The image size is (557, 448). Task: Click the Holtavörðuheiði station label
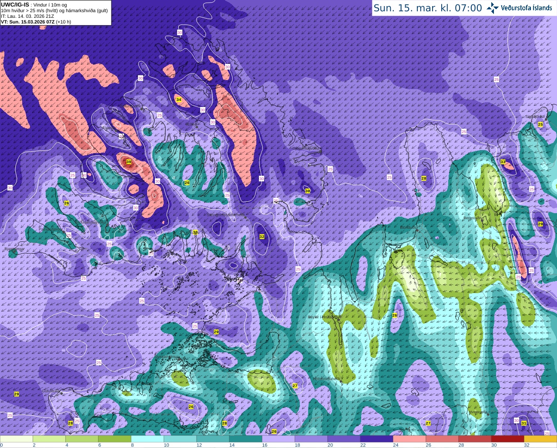click(326, 379)
